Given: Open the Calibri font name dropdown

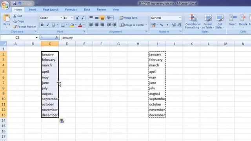Looking at the screenshot, I should tap(61, 18).
